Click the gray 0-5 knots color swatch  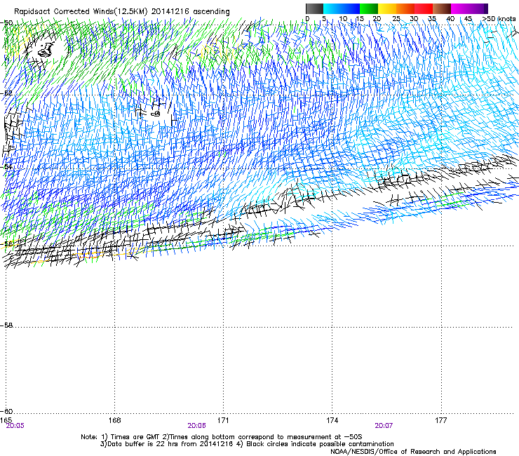click(x=314, y=8)
